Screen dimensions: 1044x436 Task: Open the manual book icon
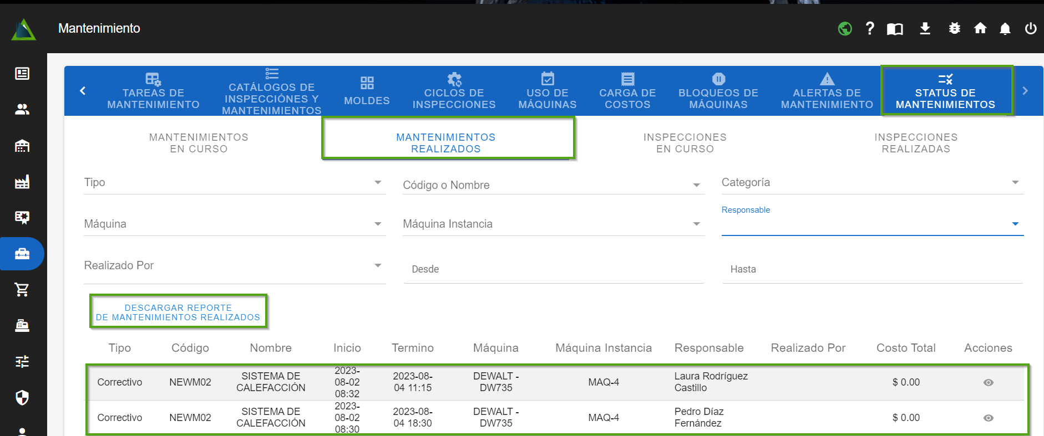point(895,29)
